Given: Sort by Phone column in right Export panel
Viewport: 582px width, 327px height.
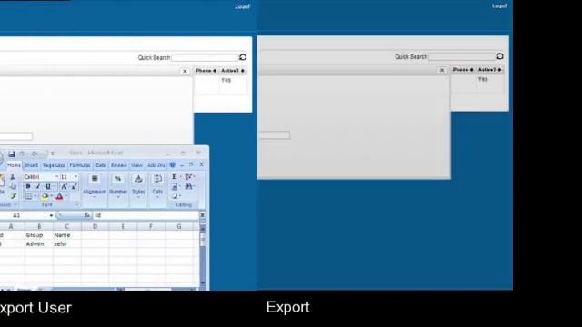Looking at the screenshot, I should point(463,69).
